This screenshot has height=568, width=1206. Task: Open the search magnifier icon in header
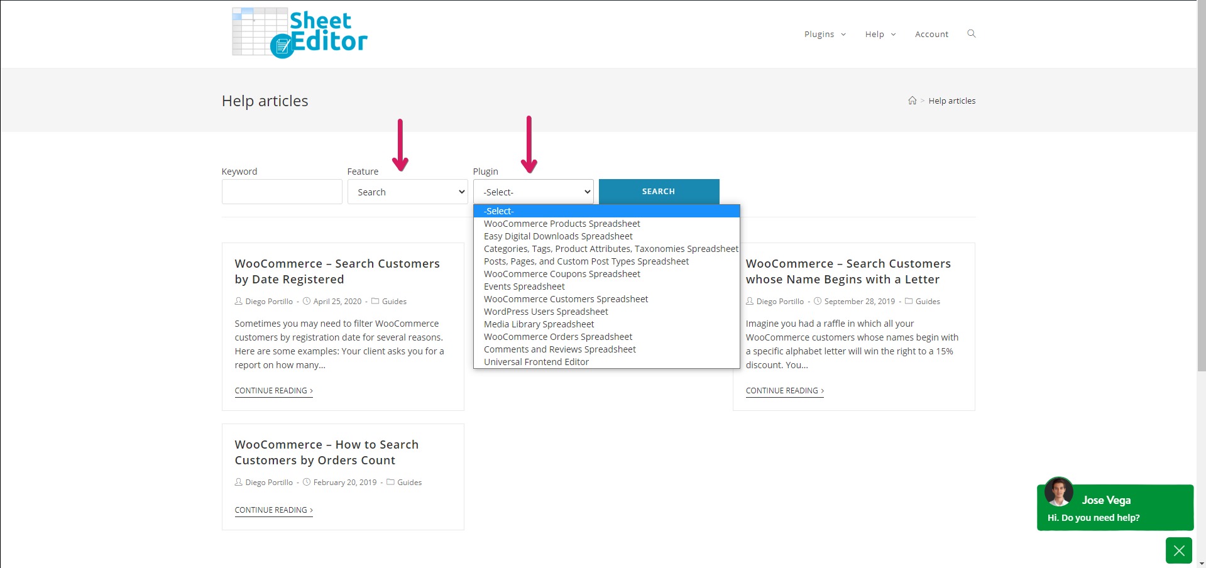tap(971, 34)
